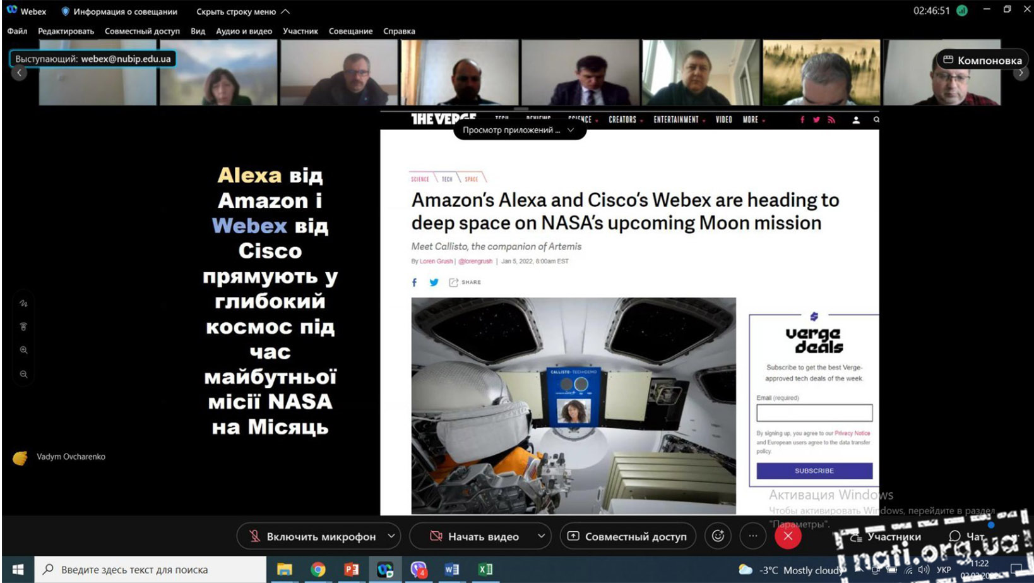Screen dimensions: 1034x583
Task: Select thumbnail with forest background
Action: (x=821, y=73)
